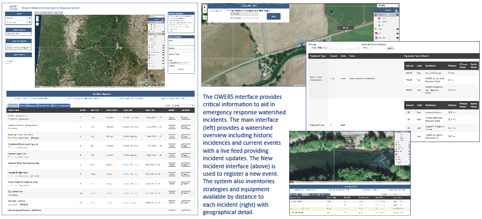Zoom in on the main watershed map
482x219 pixels.
click(37, 17)
